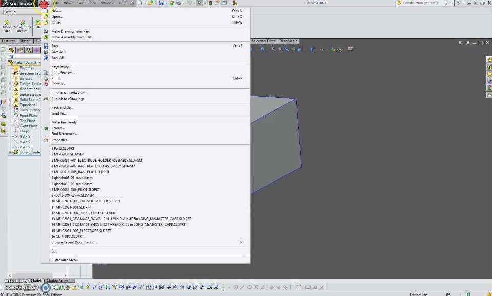Click the View Settings monitor icon
Screen dimensions: 492x296
351,49
